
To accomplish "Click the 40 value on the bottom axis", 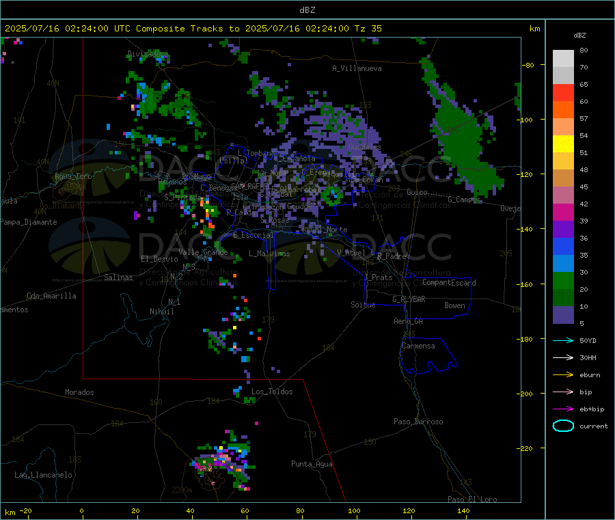I will (190, 510).
